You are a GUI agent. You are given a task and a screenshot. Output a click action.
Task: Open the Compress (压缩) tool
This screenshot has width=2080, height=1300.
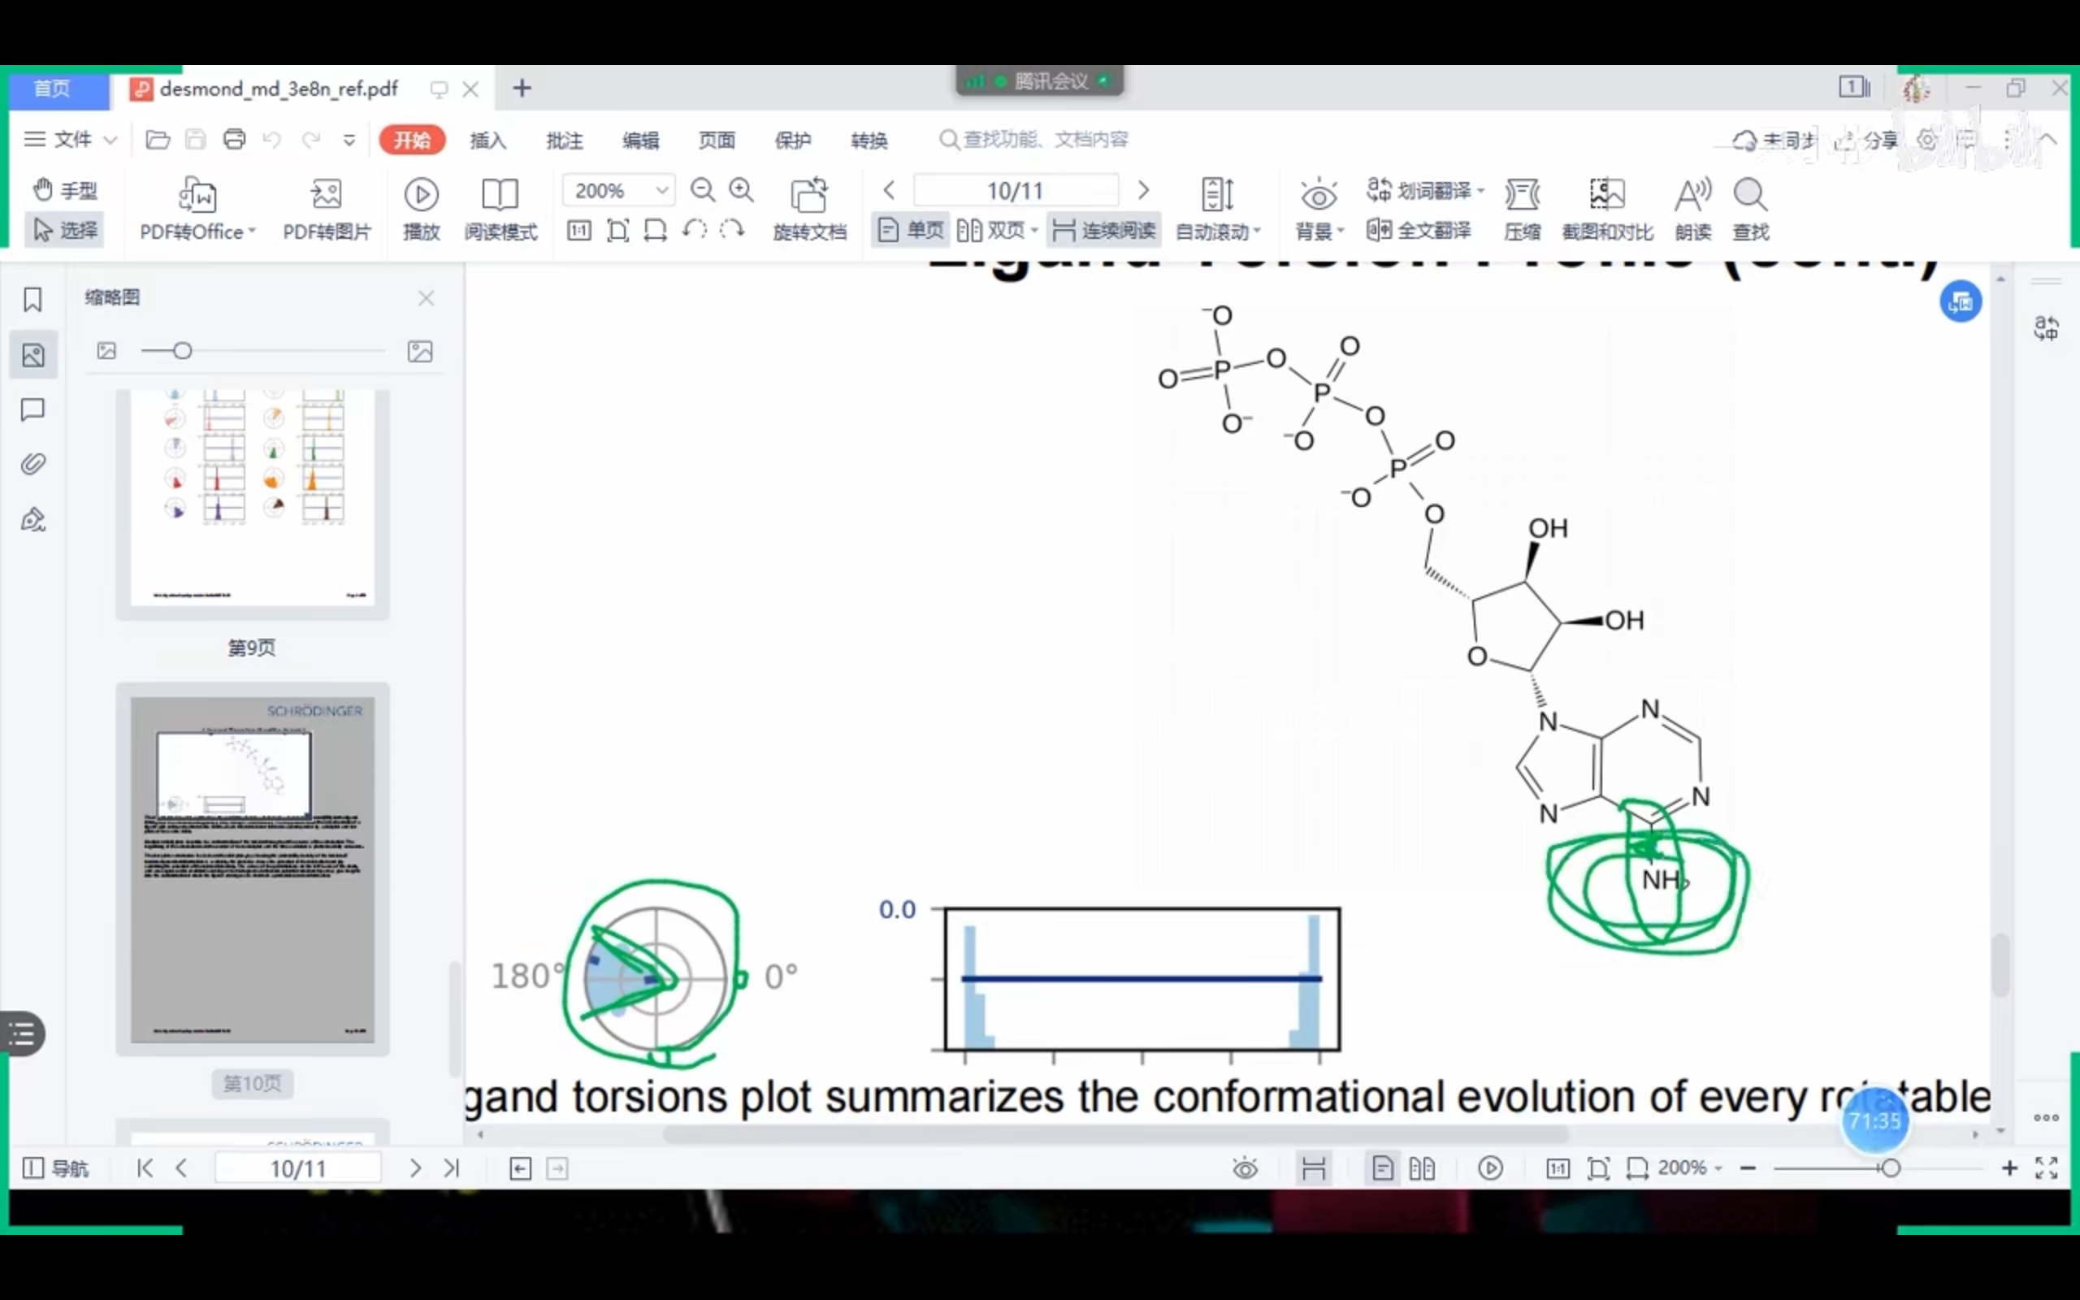coord(1522,209)
